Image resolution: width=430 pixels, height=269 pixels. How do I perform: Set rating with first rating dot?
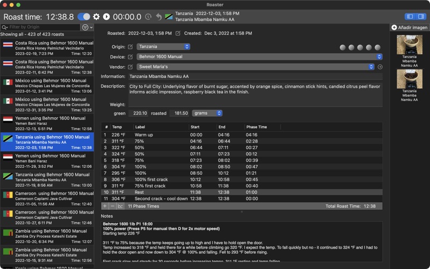pos(342,47)
